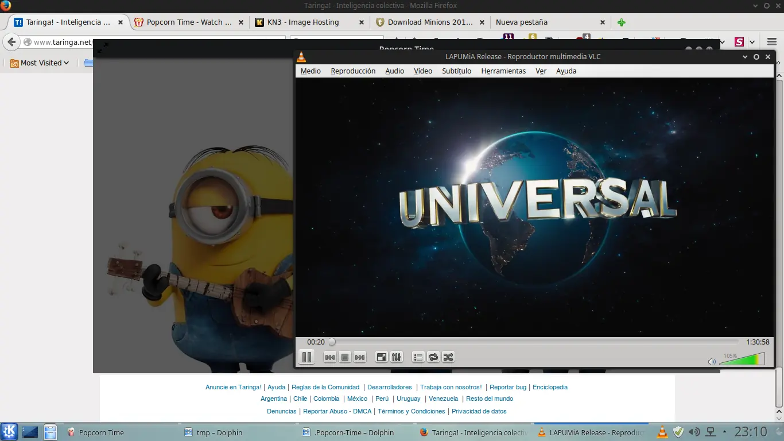Pause the video in VLC
This screenshot has width=784, height=441.
307,357
